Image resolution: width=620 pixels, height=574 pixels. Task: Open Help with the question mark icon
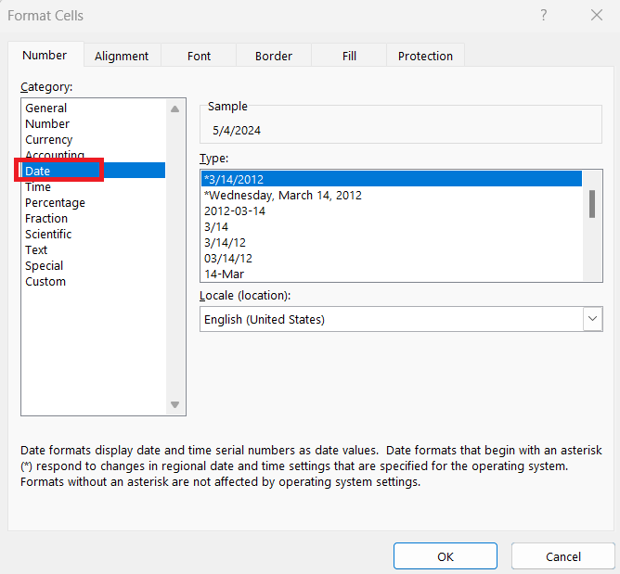pyautogui.click(x=544, y=16)
